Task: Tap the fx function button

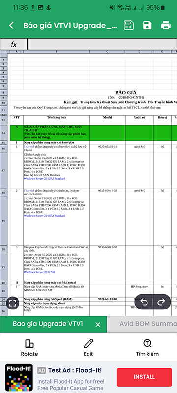Action: [x=14, y=44]
